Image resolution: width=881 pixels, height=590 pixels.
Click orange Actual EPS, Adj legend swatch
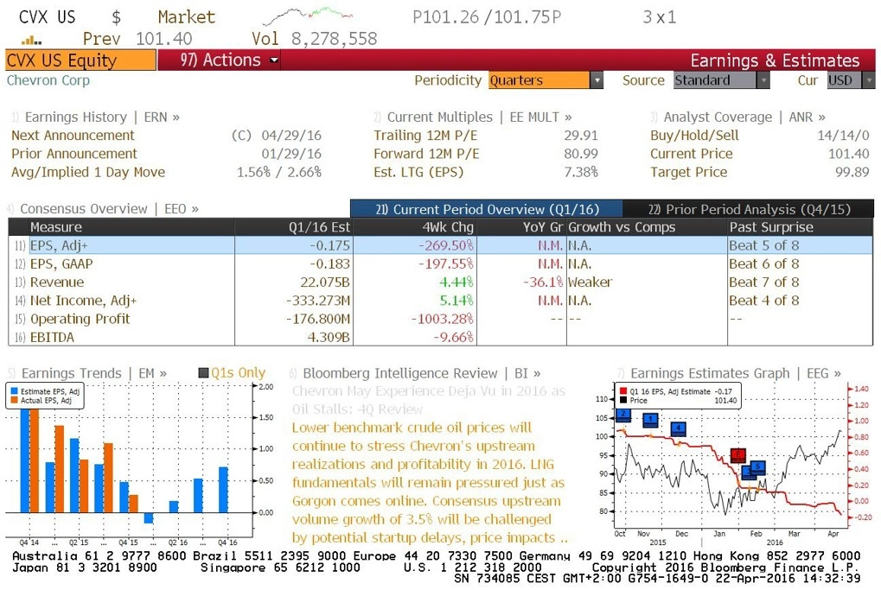pos(14,400)
